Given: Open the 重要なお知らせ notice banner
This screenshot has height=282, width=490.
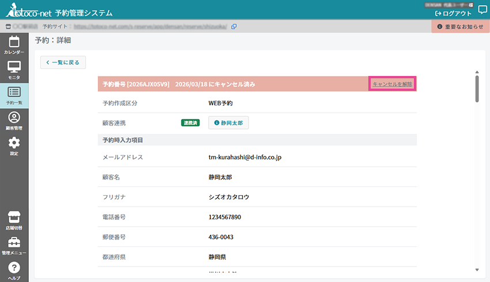Looking at the screenshot, I should [x=460, y=26].
